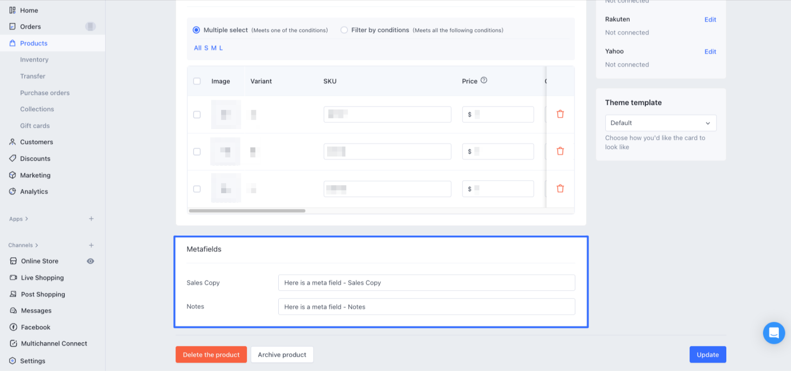Expand the Channels section chevron
The width and height of the screenshot is (791, 371).
click(x=37, y=245)
